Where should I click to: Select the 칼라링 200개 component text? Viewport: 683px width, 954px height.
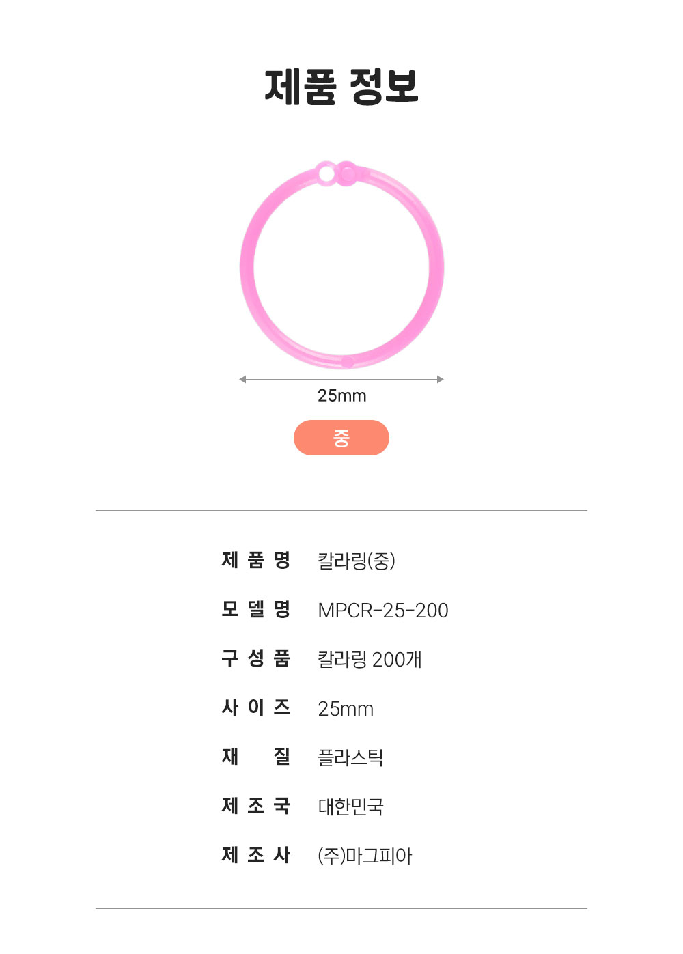pyautogui.click(x=370, y=660)
